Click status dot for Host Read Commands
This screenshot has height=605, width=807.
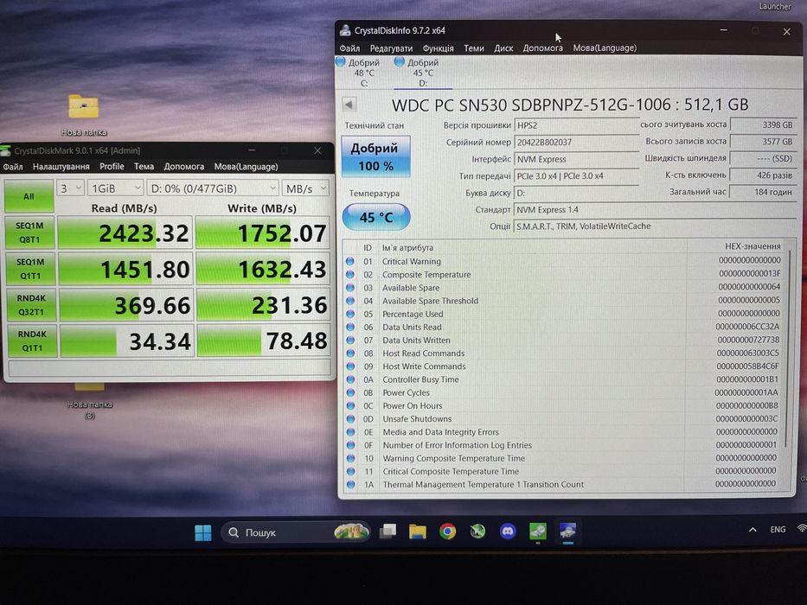click(350, 353)
